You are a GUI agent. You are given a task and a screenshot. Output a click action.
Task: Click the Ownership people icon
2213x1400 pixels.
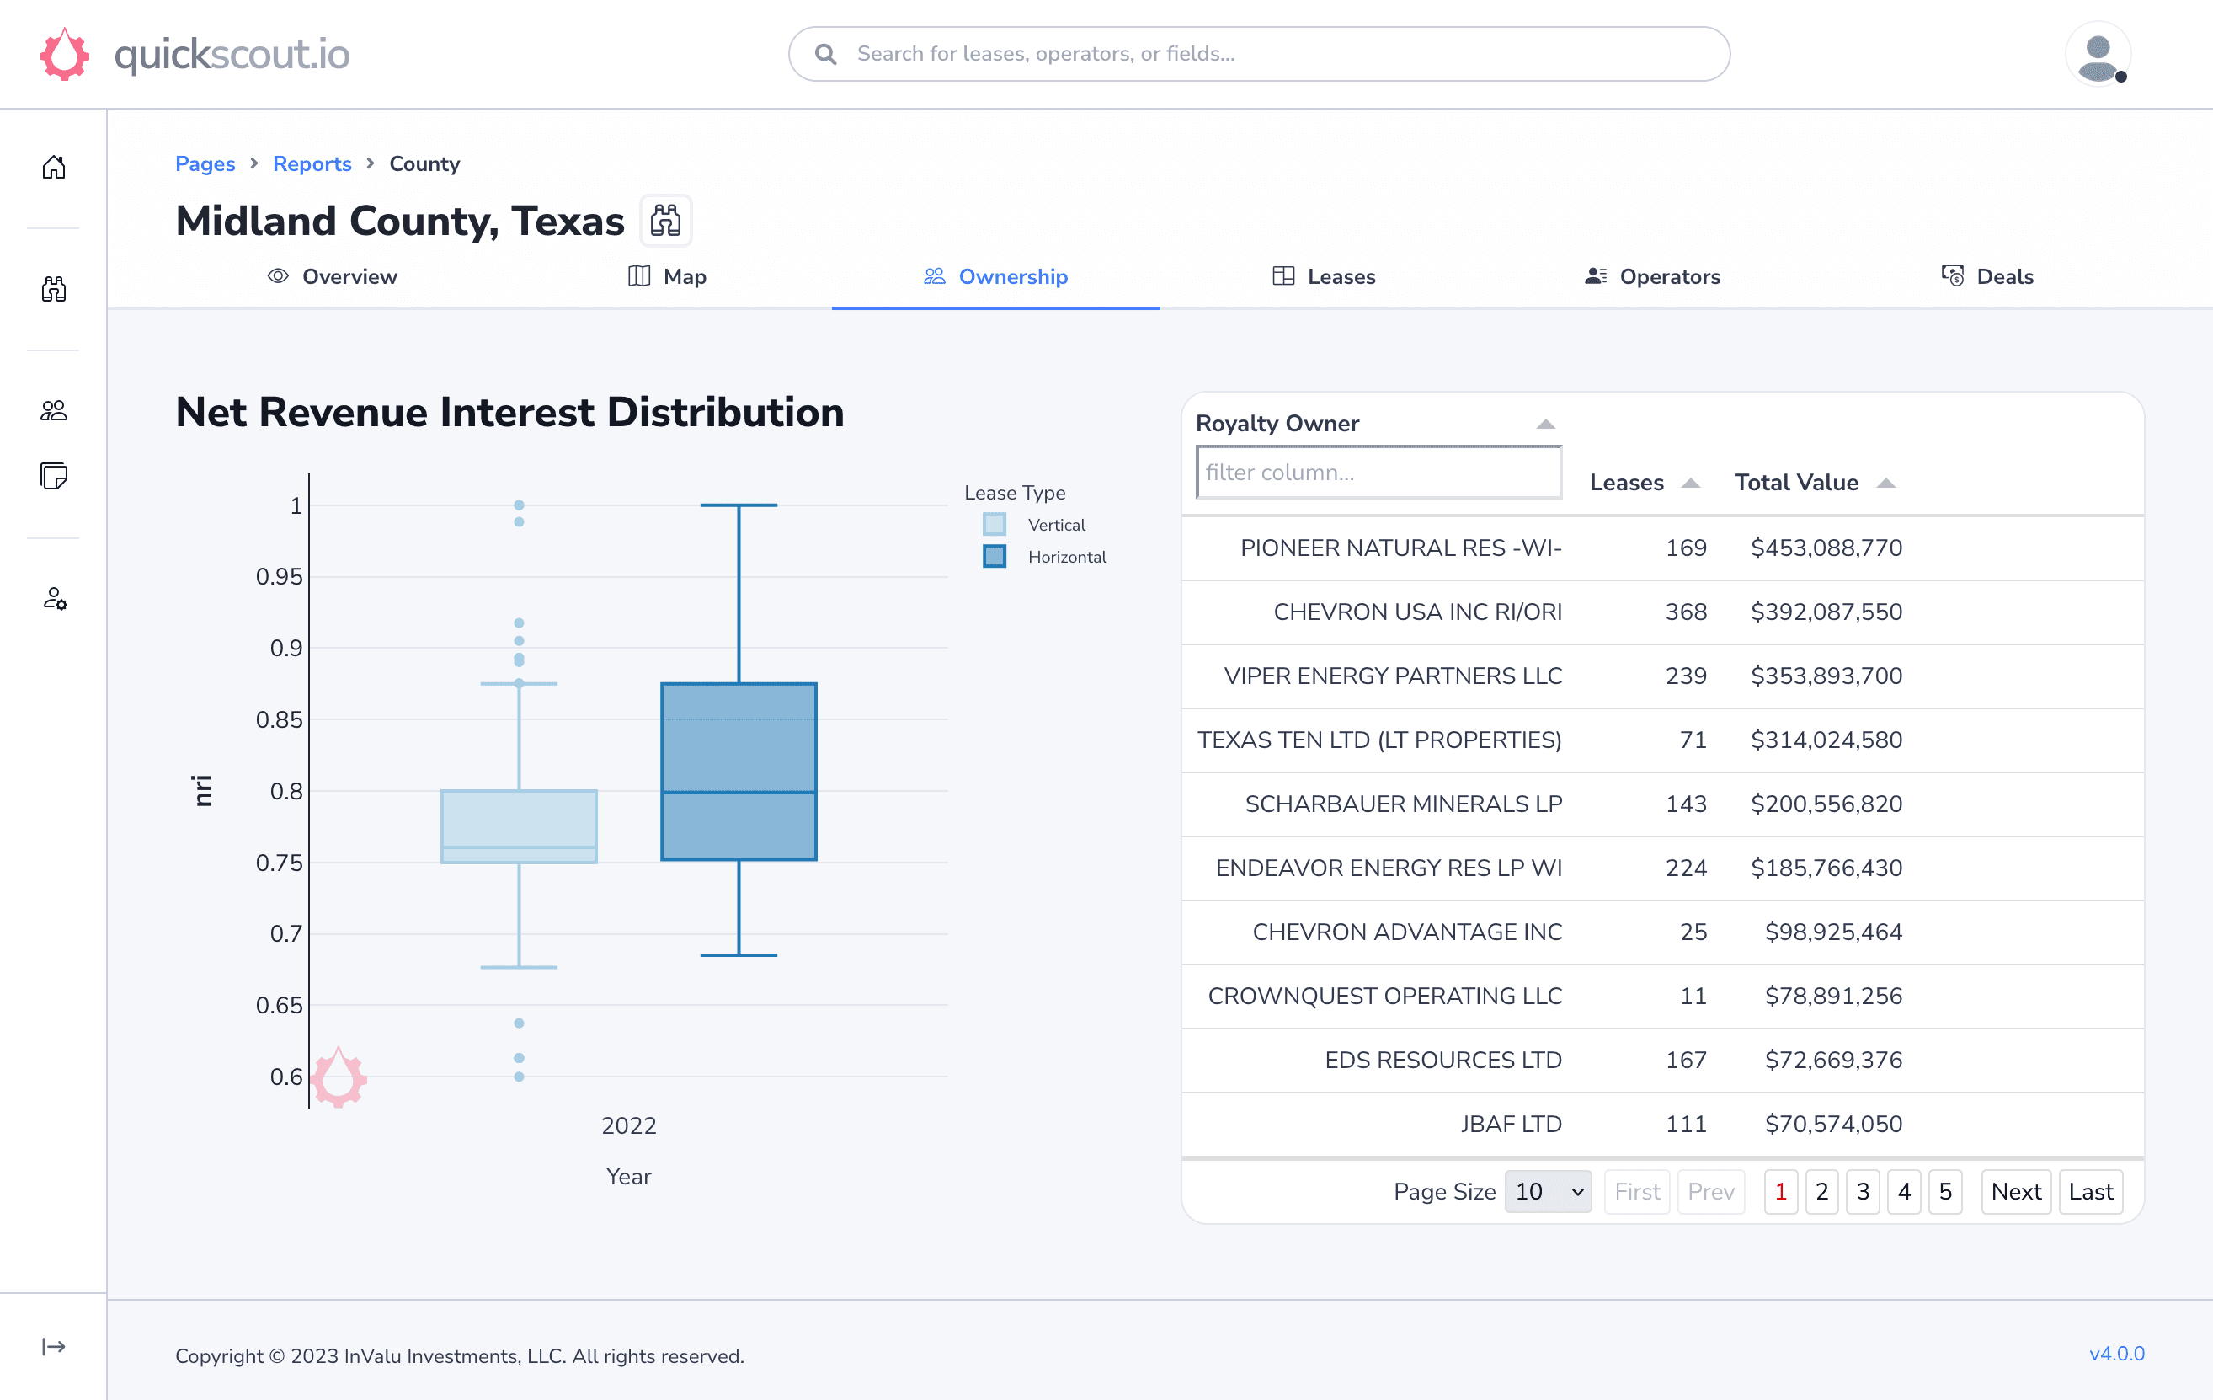[x=935, y=275]
